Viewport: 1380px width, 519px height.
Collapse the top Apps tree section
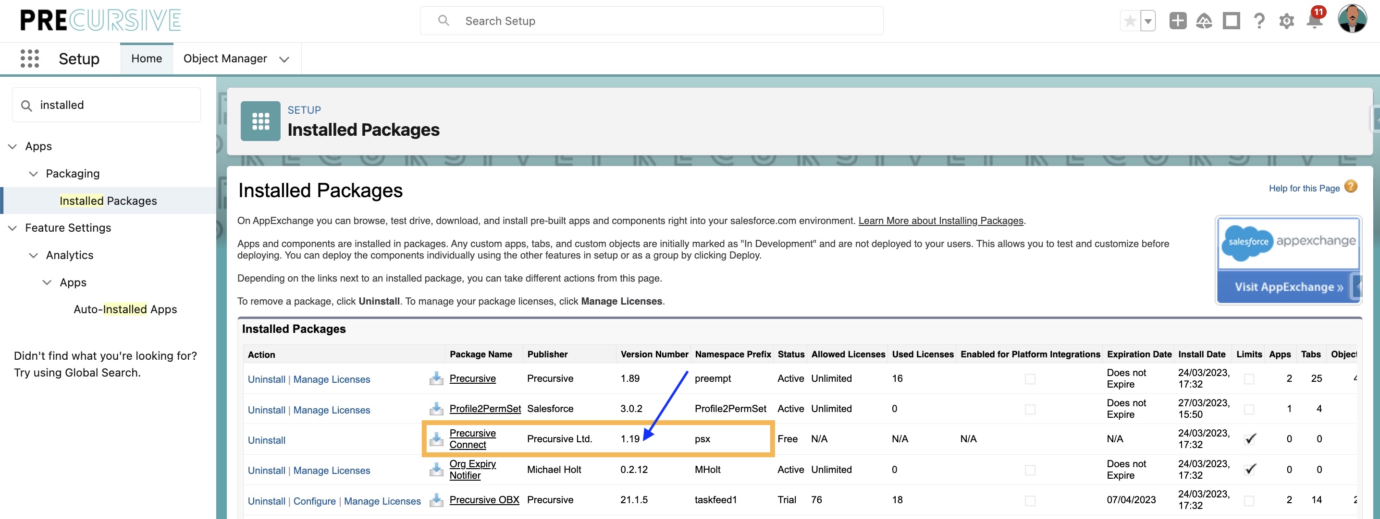12,146
